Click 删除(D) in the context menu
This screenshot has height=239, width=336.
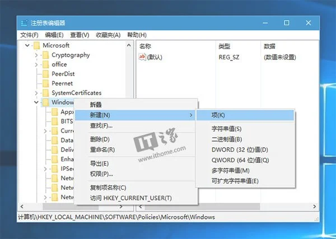[x=100, y=139]
